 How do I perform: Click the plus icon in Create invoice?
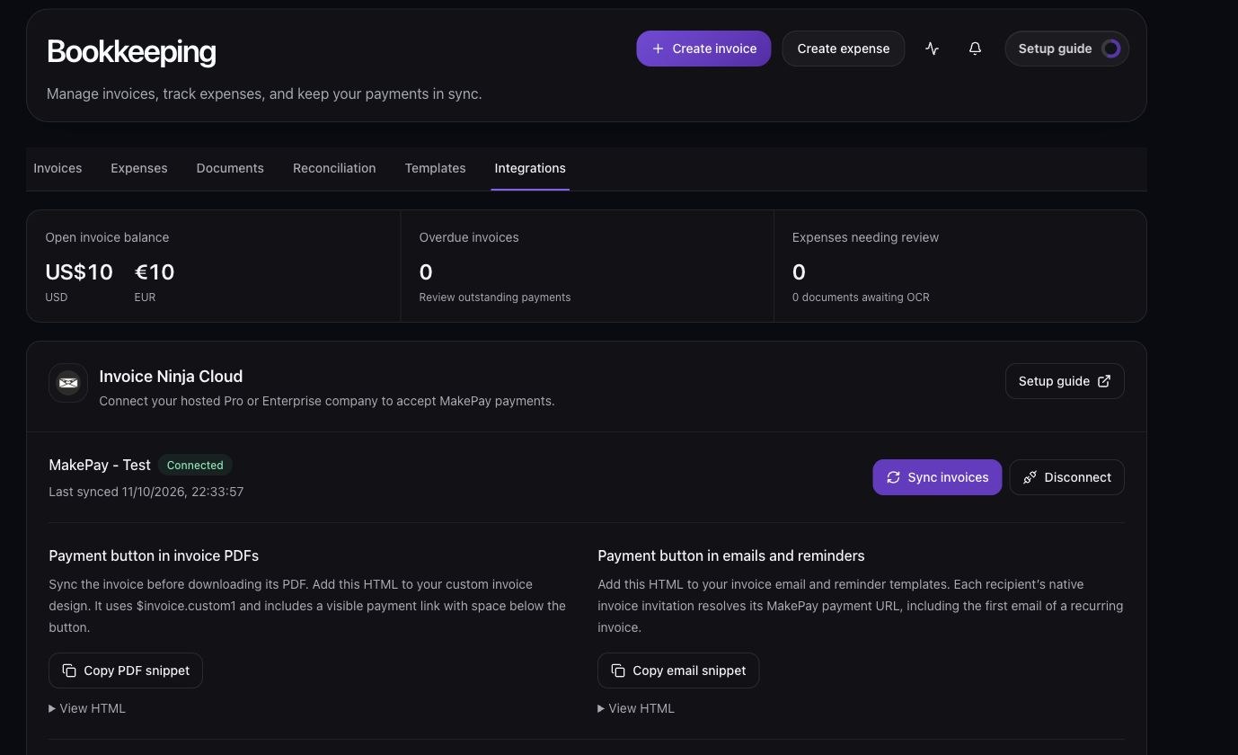(659, 49)
